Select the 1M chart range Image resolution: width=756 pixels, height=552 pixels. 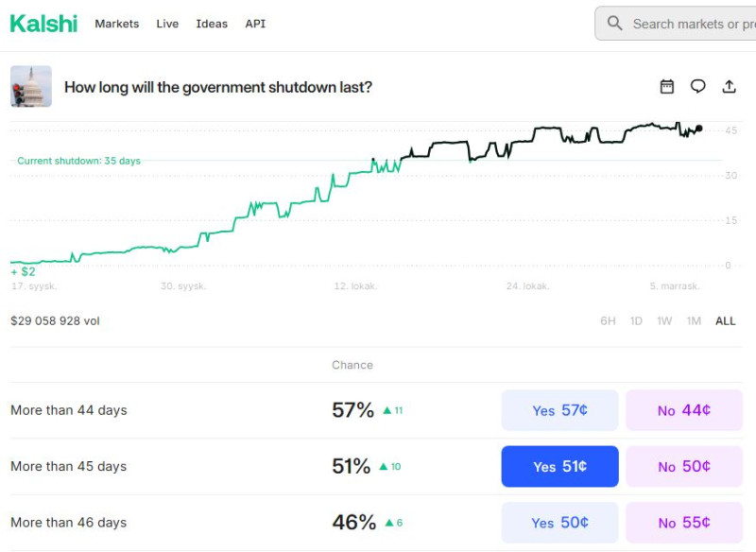click(694, 320)
